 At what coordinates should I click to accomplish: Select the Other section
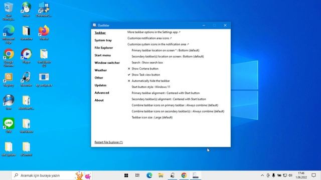[99, 78]
